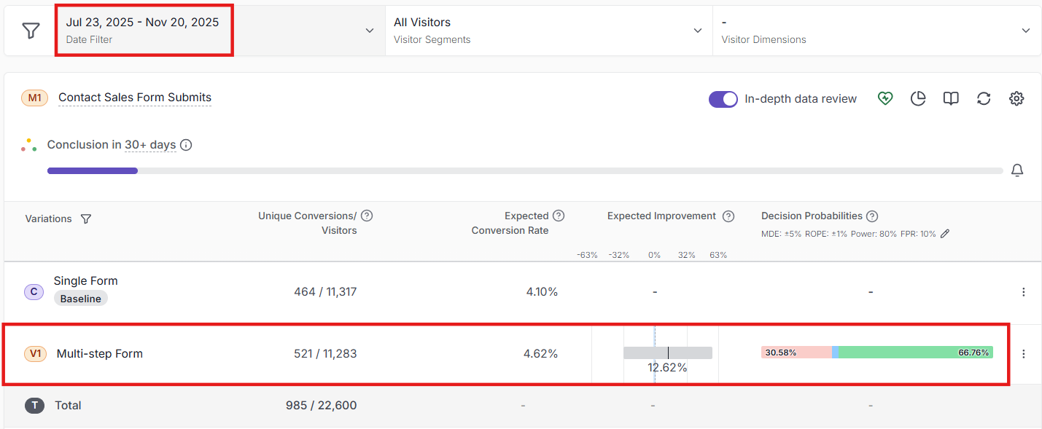Open the metric settings gear icon
Viewport: 1042px width, 429px height.
tap(1016, 98)
